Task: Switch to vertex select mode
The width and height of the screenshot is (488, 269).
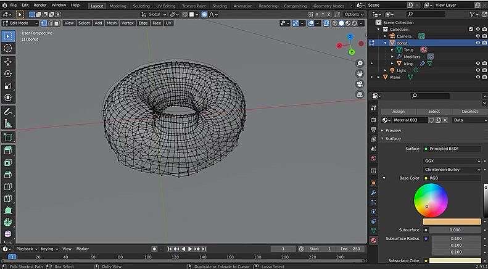Action: coord(44,23)
